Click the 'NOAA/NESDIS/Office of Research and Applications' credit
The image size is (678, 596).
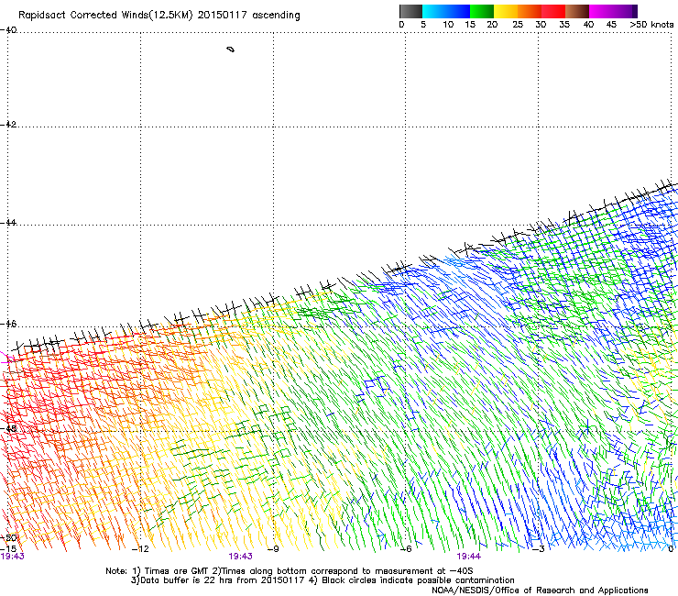(540, 590)
